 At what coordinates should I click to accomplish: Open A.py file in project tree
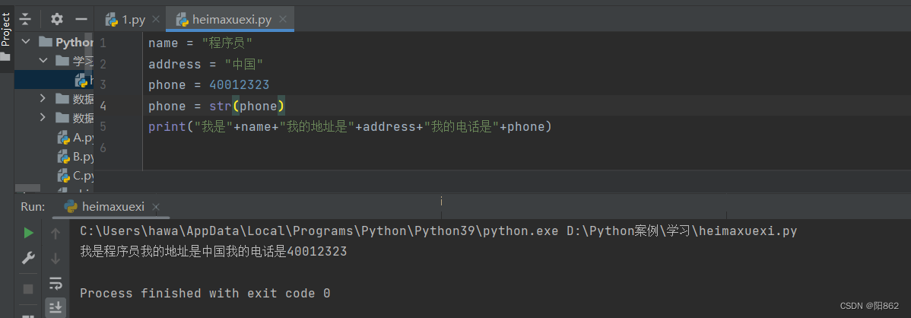pos(82,138)
